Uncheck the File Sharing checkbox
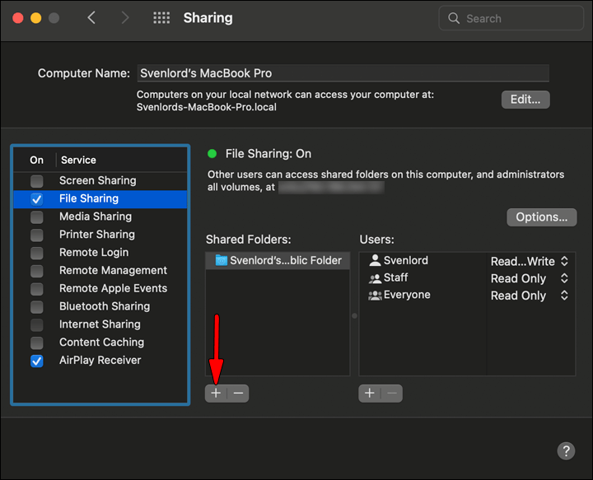 click(37, 198)
